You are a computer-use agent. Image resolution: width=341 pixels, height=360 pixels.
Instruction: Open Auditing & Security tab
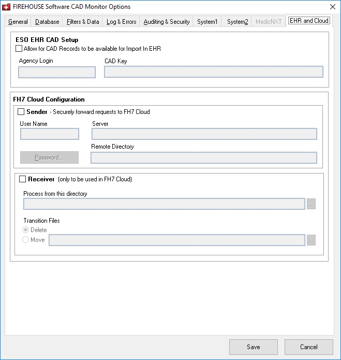tap(167, 22)
